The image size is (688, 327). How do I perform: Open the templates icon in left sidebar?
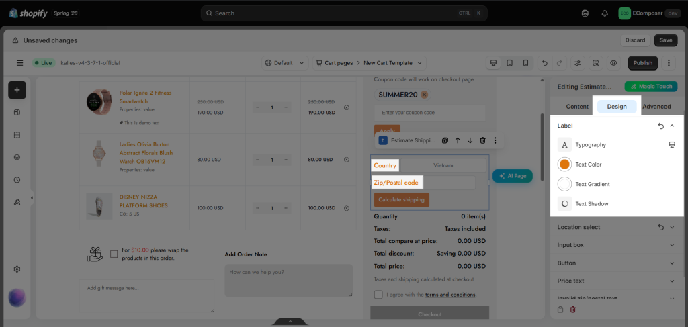click(17, 113)
